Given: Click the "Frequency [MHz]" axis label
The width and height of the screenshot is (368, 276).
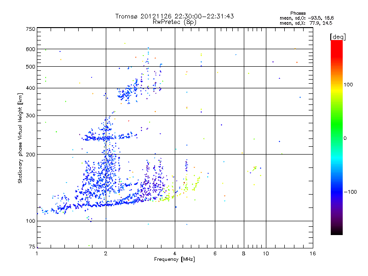Looking at the screenshot, I should (174, 259).
